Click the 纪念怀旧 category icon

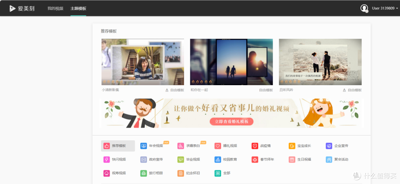point(181,173)
